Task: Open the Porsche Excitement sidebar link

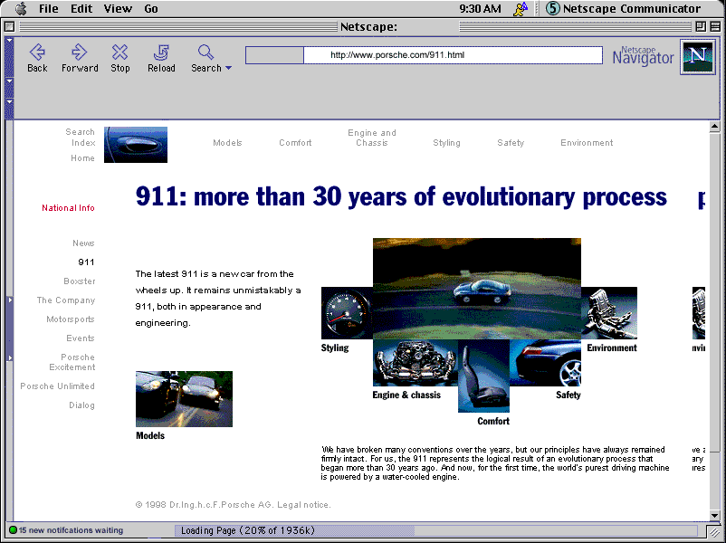Action: pyautogui.click(x=72, y=362)
